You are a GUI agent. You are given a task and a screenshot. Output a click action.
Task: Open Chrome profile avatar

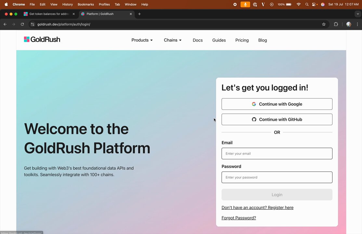tap(349, 24)
